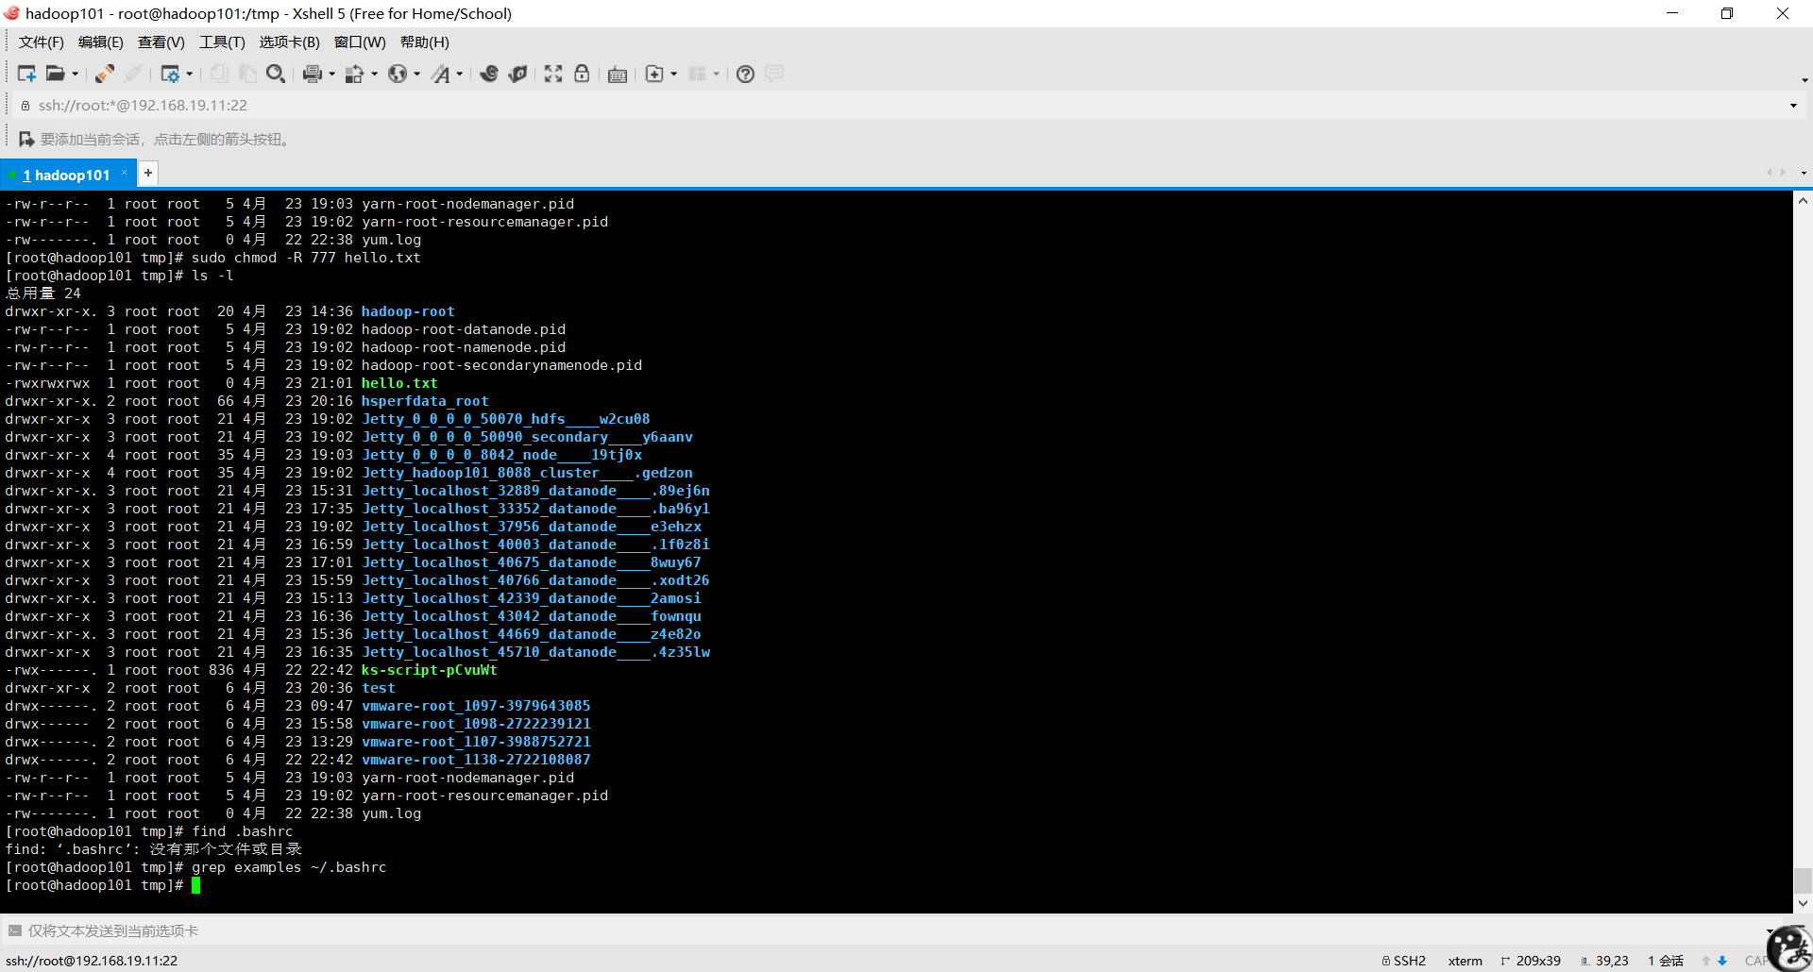Click the blue download arrow in status bar

[1722, 961]
